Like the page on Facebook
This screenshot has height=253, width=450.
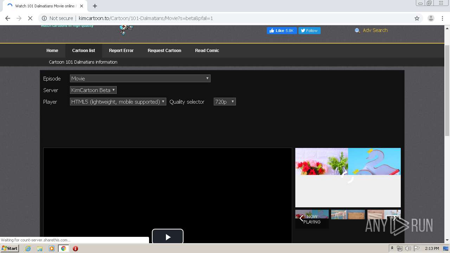tap(282, 31)
